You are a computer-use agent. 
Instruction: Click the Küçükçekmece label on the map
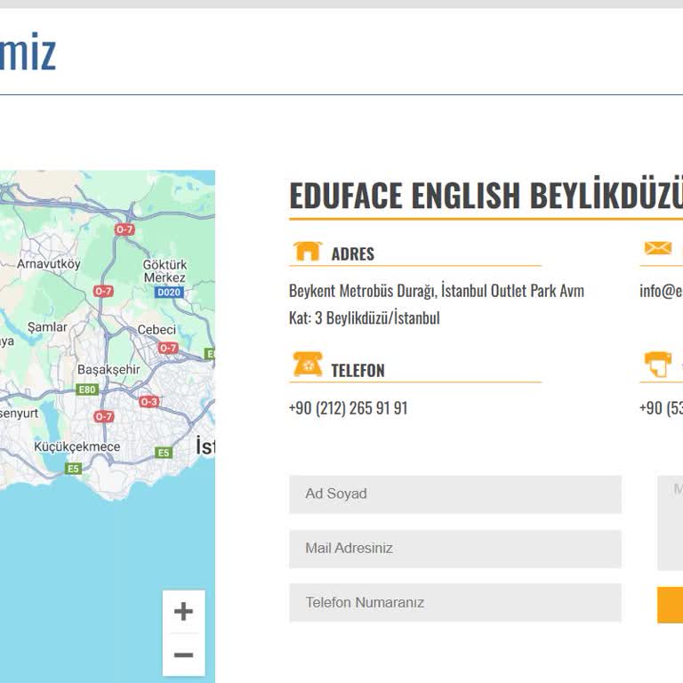point(77,446)
